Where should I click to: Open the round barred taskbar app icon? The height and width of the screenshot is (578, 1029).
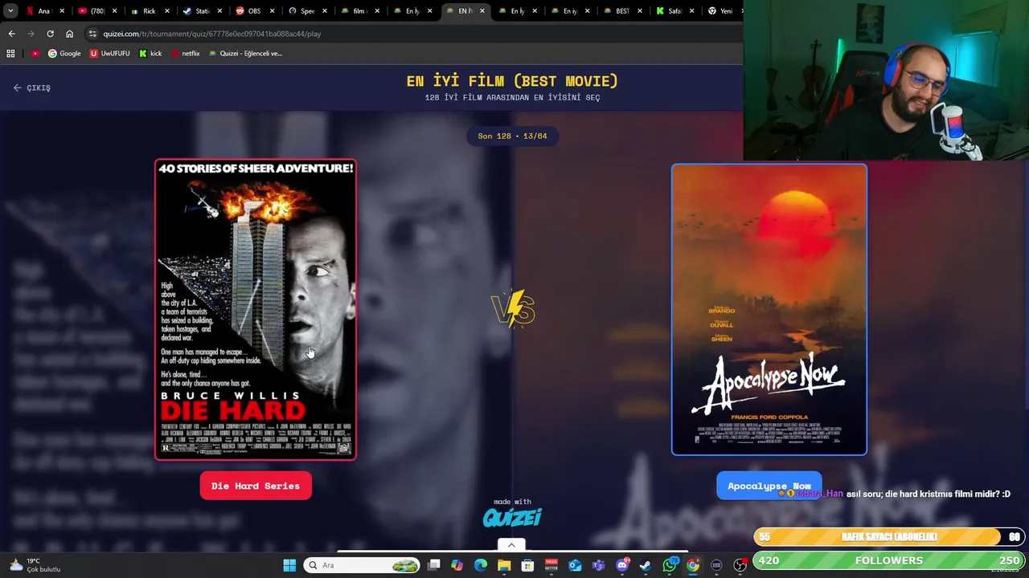point(716,565)
